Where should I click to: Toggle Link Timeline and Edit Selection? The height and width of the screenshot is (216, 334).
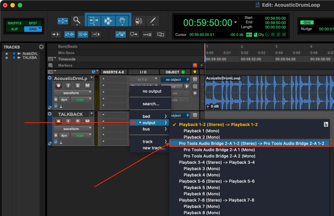click(69, 34)
